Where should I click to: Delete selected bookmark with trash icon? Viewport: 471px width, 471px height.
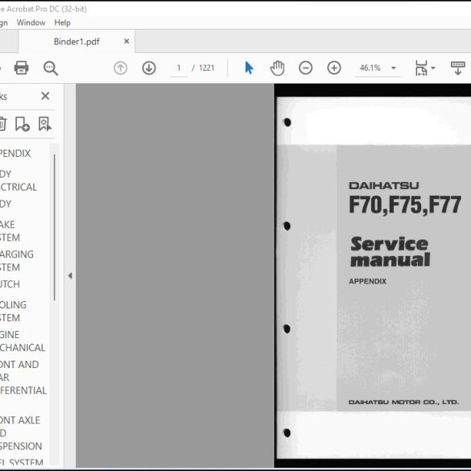coord(2,124)
